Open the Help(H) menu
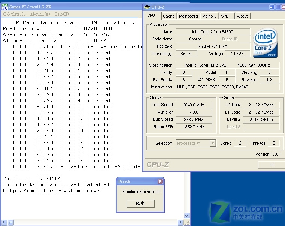The image size is (285, 226). pyautogui.click(x=61, y=14)
